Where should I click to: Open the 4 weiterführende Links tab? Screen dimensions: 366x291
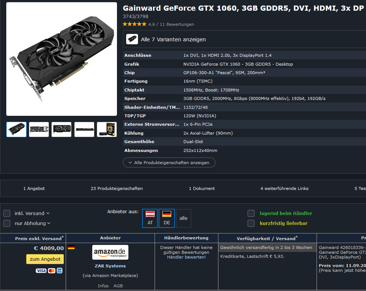click(x=284, y=188)
